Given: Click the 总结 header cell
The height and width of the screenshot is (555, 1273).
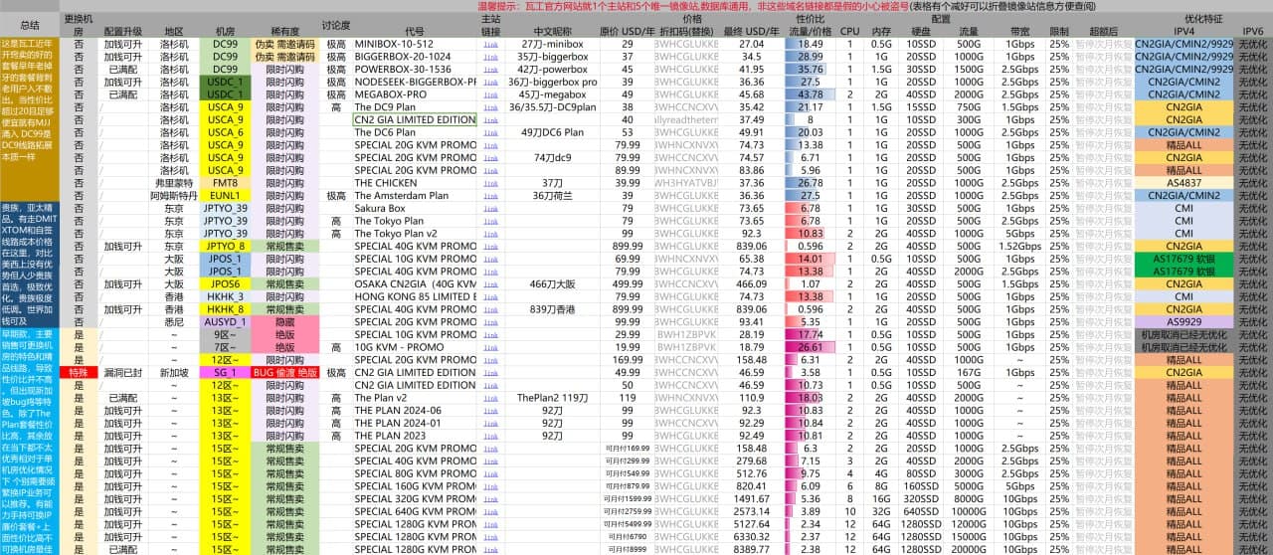Looking at the screenshot, I should click(x=30, y=25).
